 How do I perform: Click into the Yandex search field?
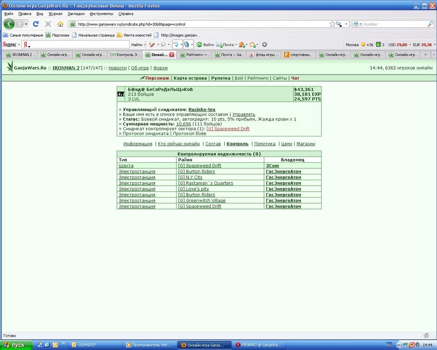click(x=76, y=45)
